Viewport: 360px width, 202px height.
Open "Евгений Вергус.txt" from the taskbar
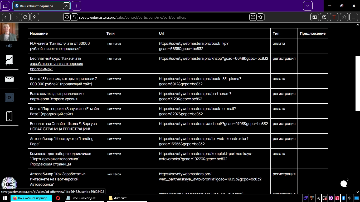pyautogui.click(x=85, y=198)
